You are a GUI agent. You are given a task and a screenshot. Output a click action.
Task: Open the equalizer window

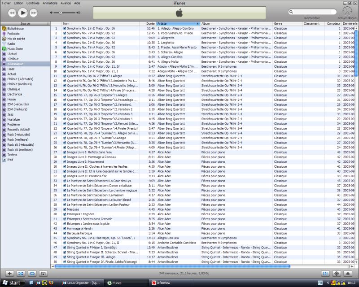pyautogui.click(x=325, y=273)
